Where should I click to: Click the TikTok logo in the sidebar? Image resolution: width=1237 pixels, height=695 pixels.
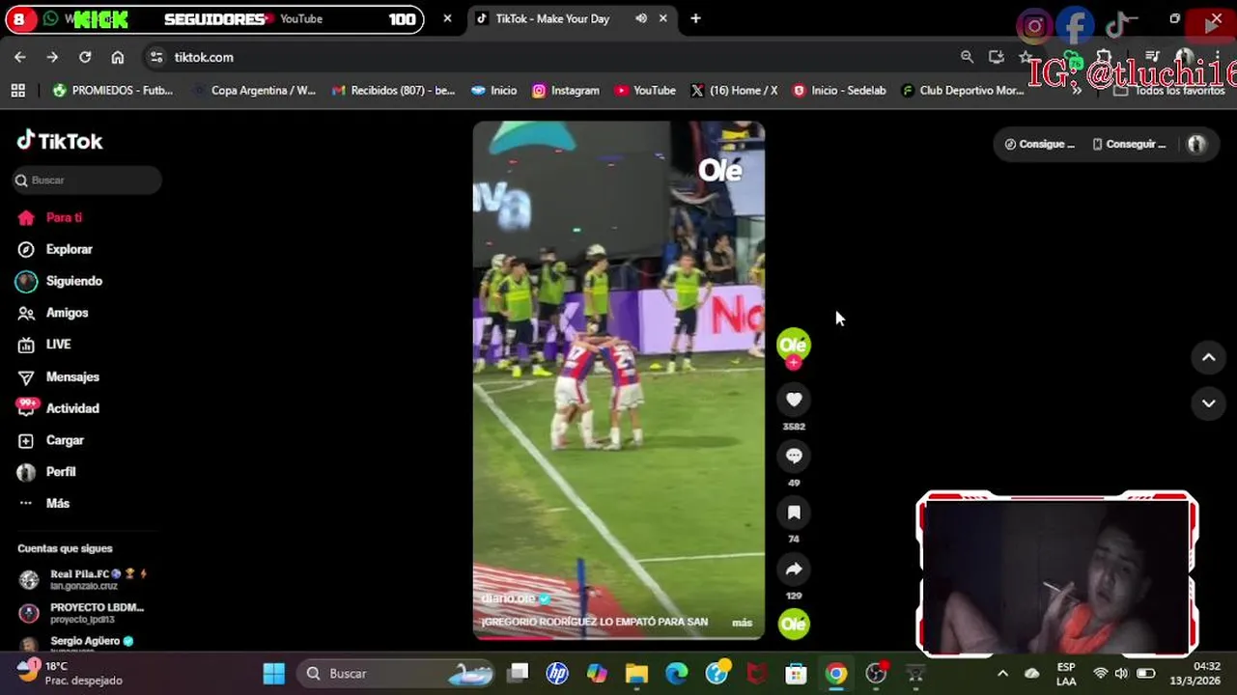tap(60, 141)
